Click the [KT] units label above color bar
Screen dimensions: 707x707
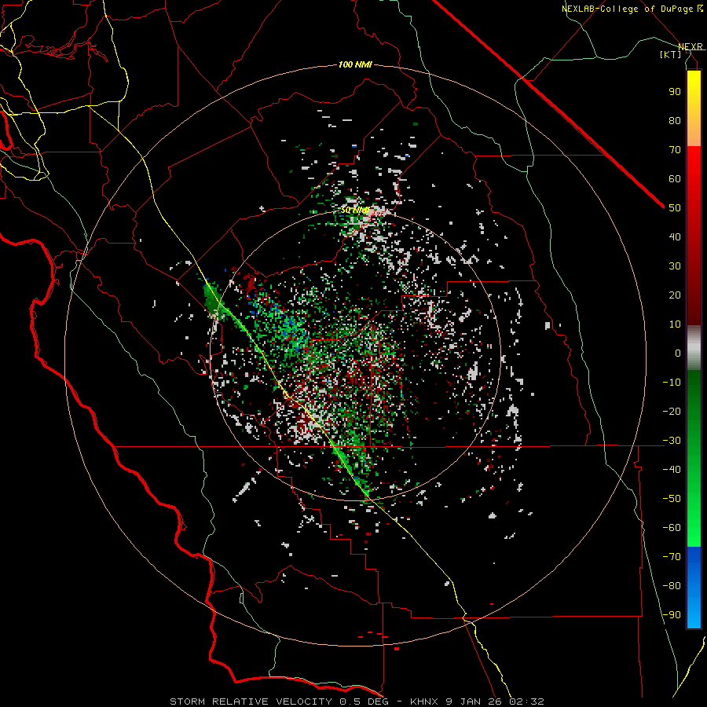click(x=671, y=54)
